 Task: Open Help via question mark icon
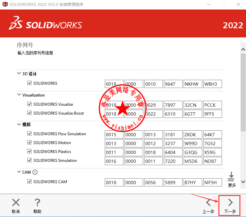[x=37, y=203]
